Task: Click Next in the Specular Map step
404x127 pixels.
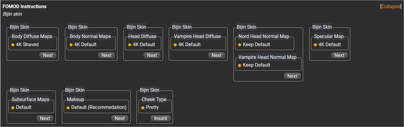Action: 339,55
